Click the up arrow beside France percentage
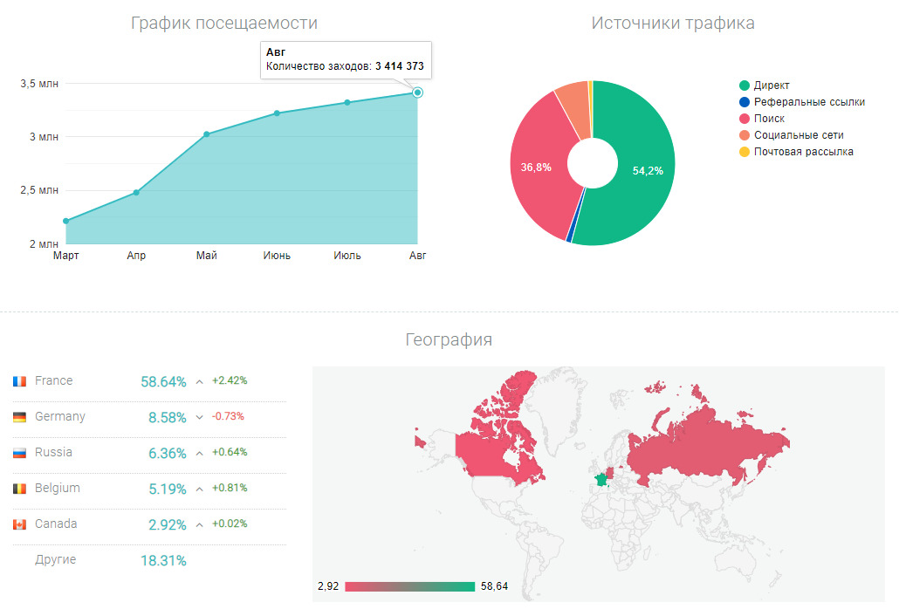 [x=200, y=381]
